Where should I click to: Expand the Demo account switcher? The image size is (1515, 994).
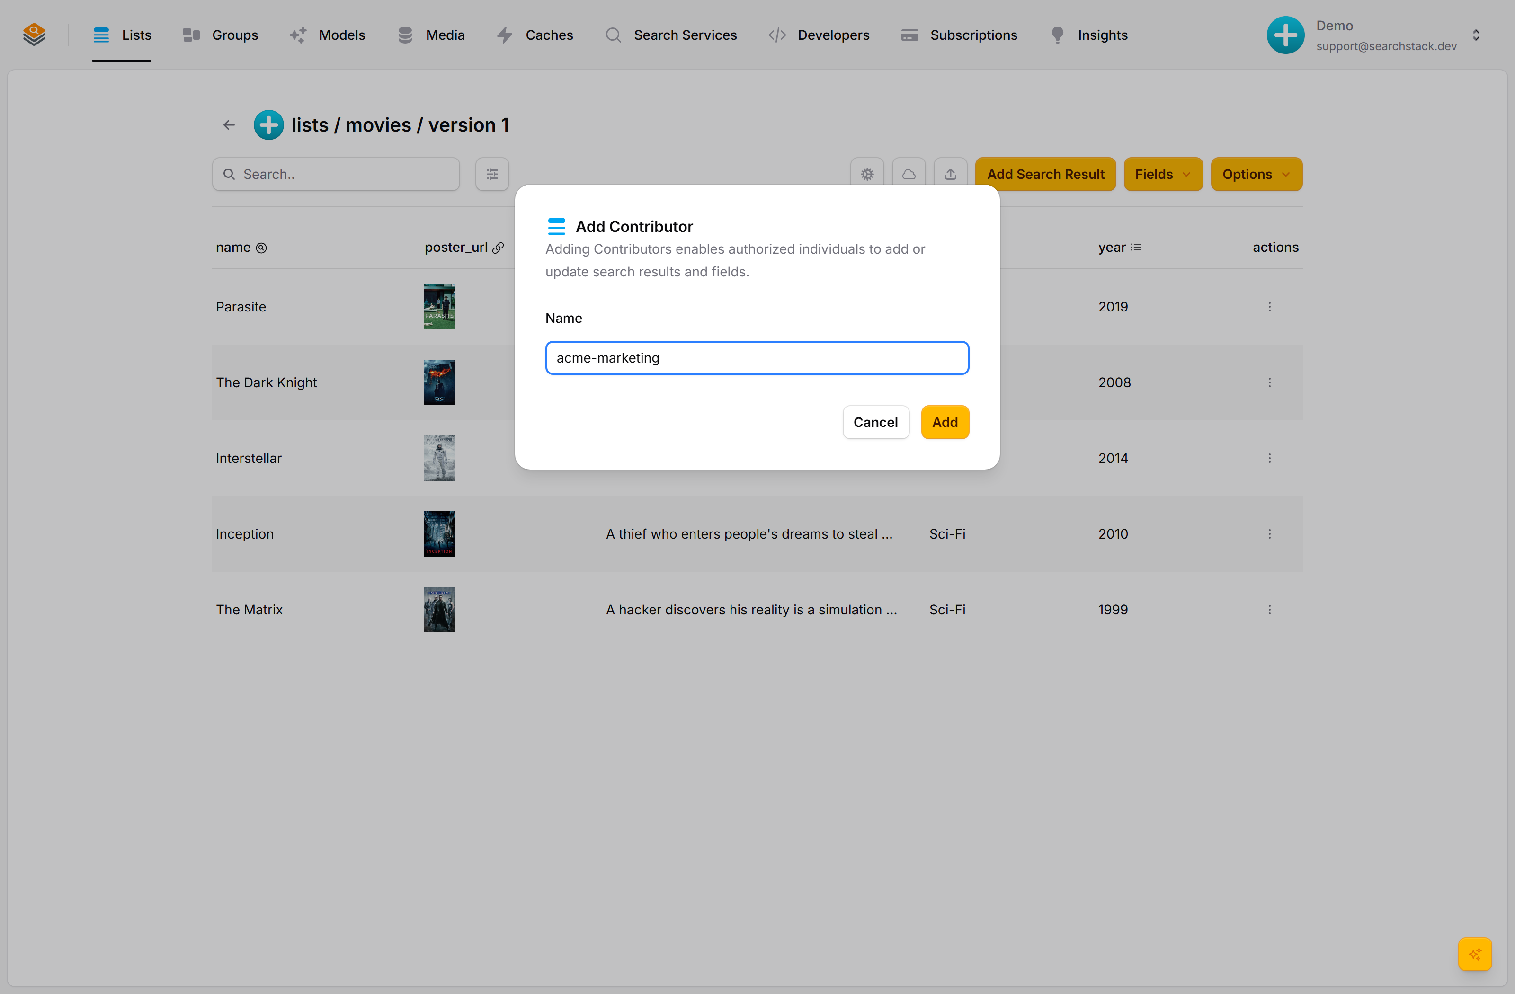tap(1476, 35)
